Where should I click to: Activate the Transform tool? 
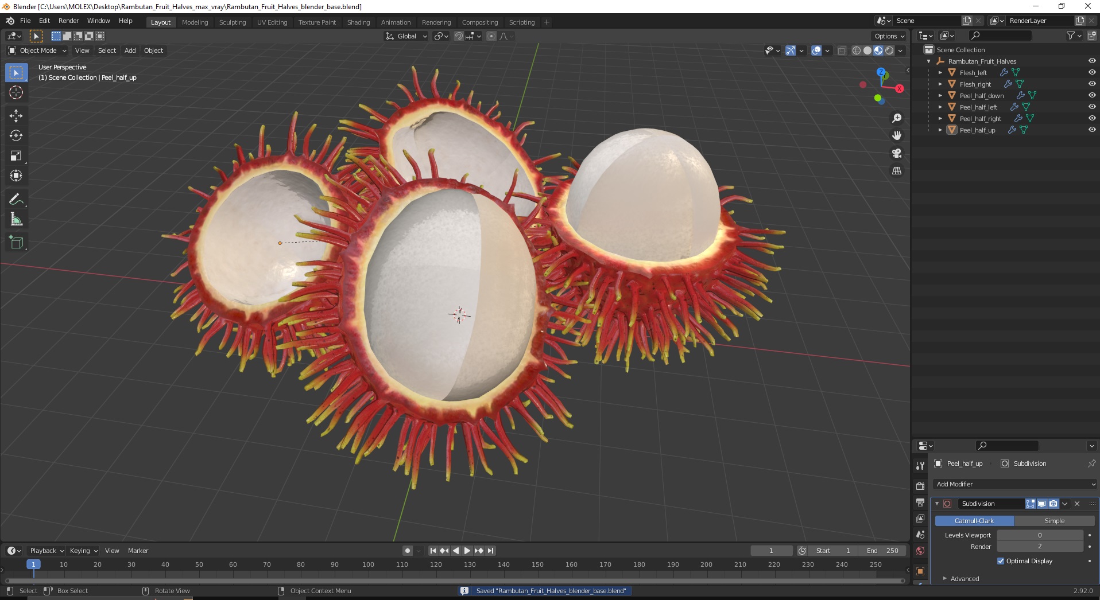(16, 176)
